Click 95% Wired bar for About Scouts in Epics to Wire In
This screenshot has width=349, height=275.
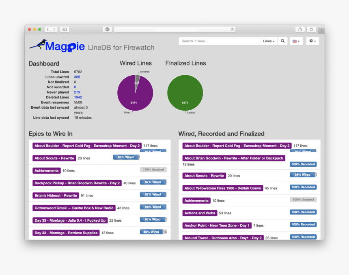pyautogui.click(x=127, y=157)
